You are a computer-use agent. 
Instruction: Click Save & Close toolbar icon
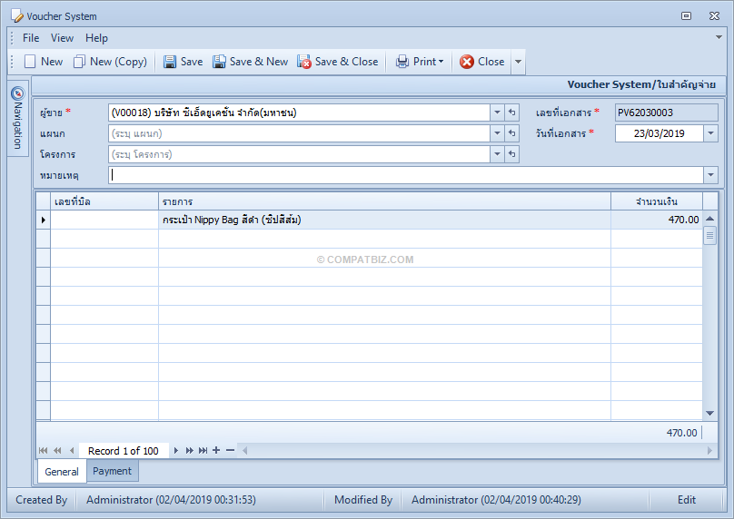click(303, 62)
